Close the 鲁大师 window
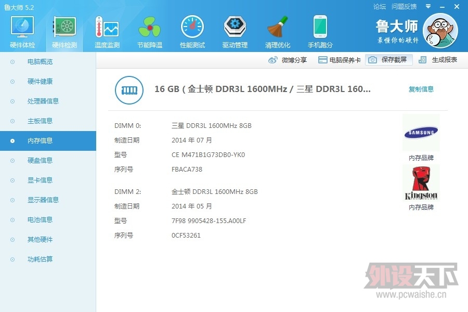The image size is (468, 312). click(x=457, y=6)
